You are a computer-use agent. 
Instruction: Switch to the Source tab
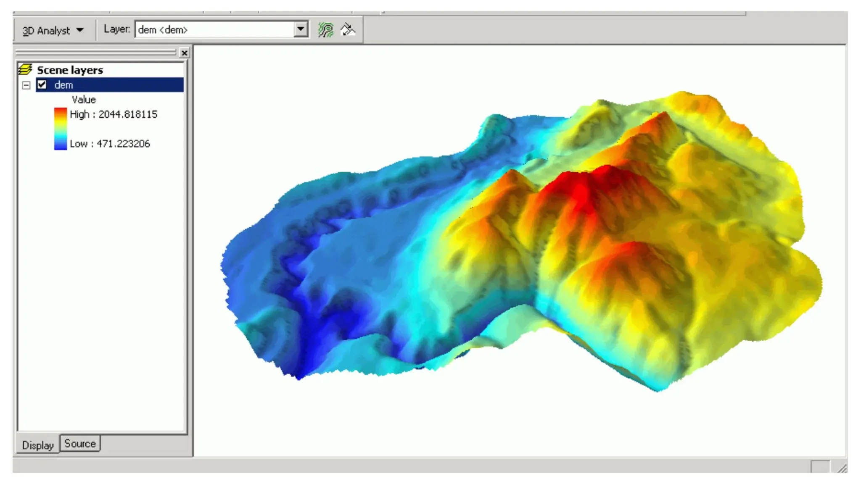(x=80, y=444)
